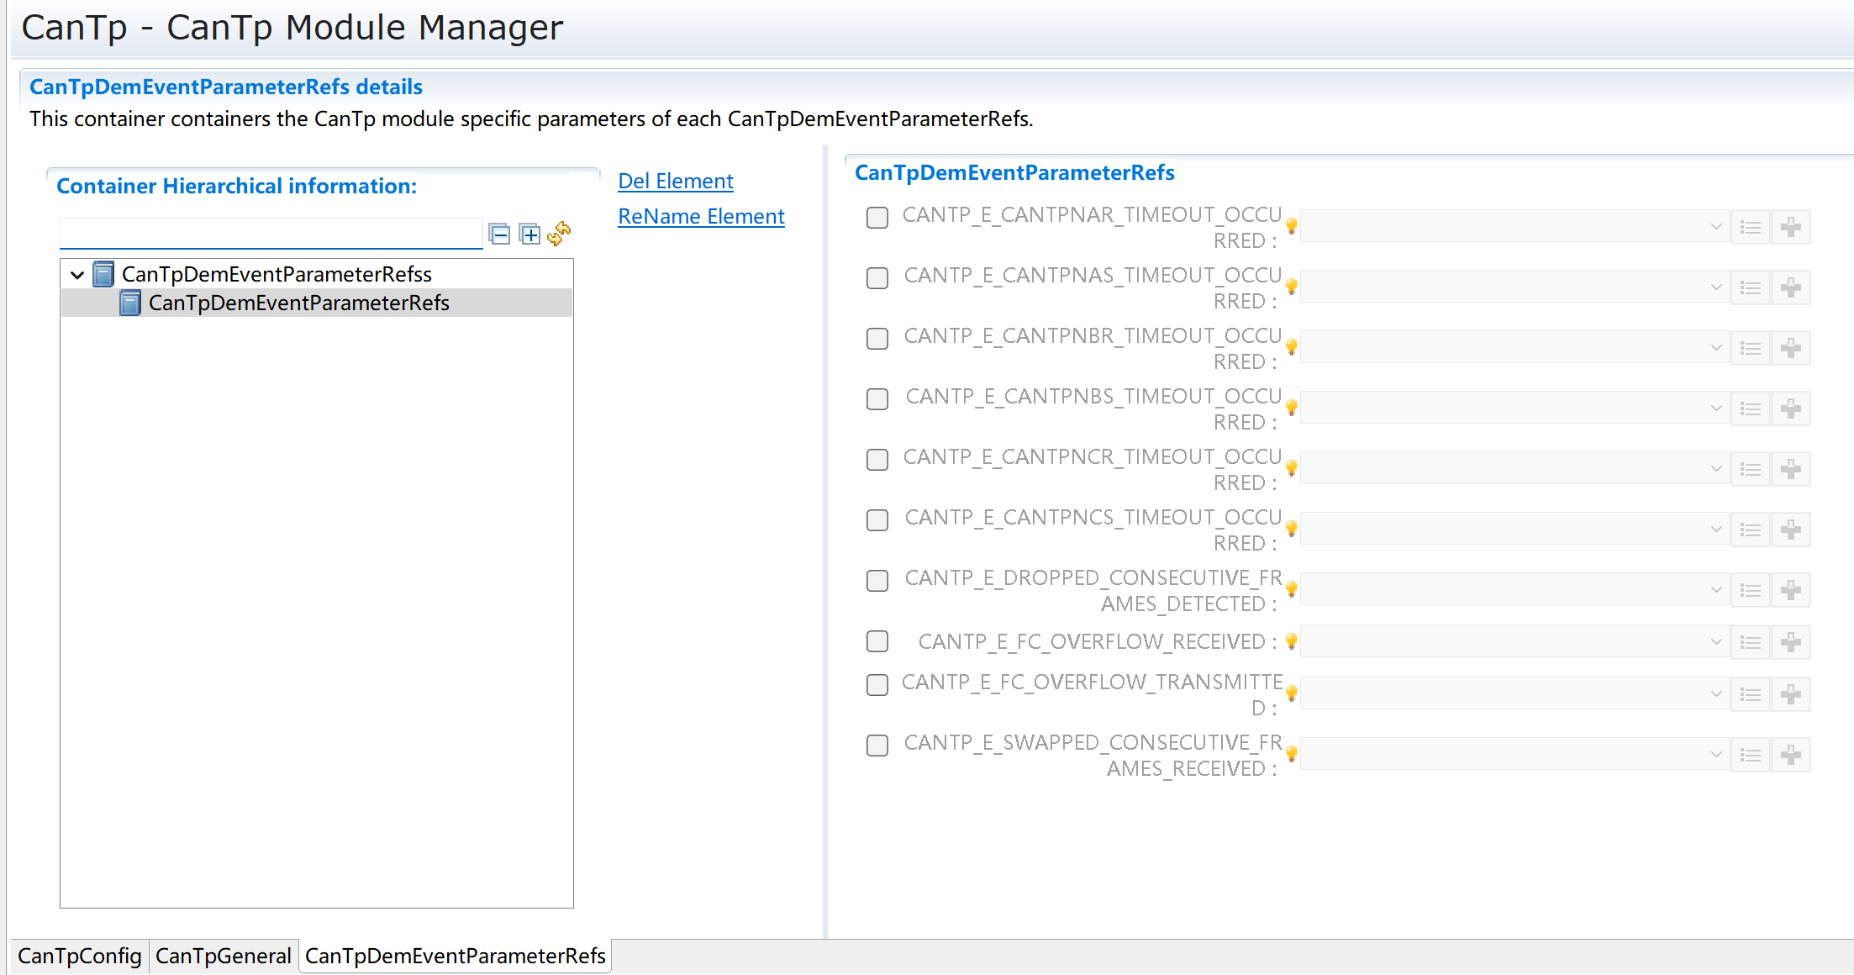Click plus icon for CANTP_E_SWAPPED_CONSECUTIVE_FRAMES_RECEIVED row
The image size is (1854, 975).
tap(1791, 755)
